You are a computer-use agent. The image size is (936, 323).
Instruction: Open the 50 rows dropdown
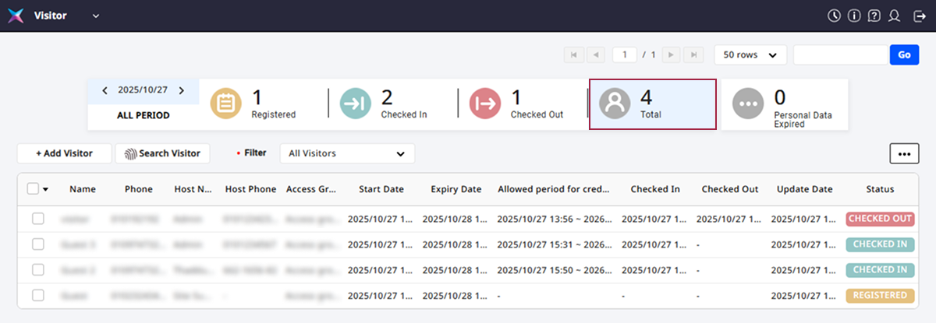click(750, 54)
